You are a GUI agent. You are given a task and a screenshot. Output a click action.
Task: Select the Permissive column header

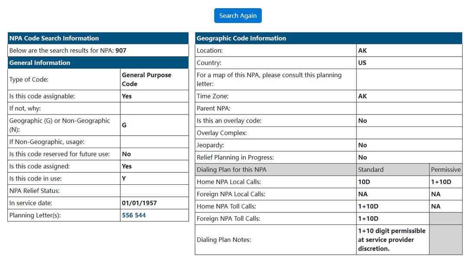446,170
